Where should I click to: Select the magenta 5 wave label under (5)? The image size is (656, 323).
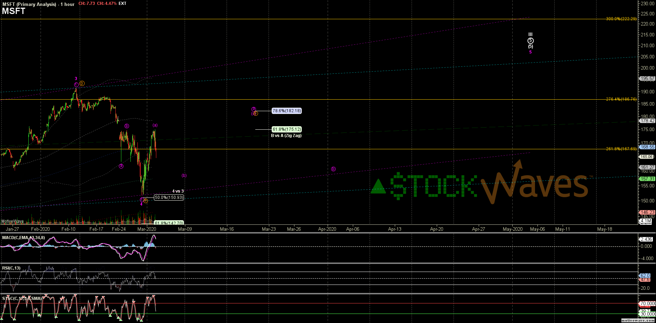(x=530, y=52)
